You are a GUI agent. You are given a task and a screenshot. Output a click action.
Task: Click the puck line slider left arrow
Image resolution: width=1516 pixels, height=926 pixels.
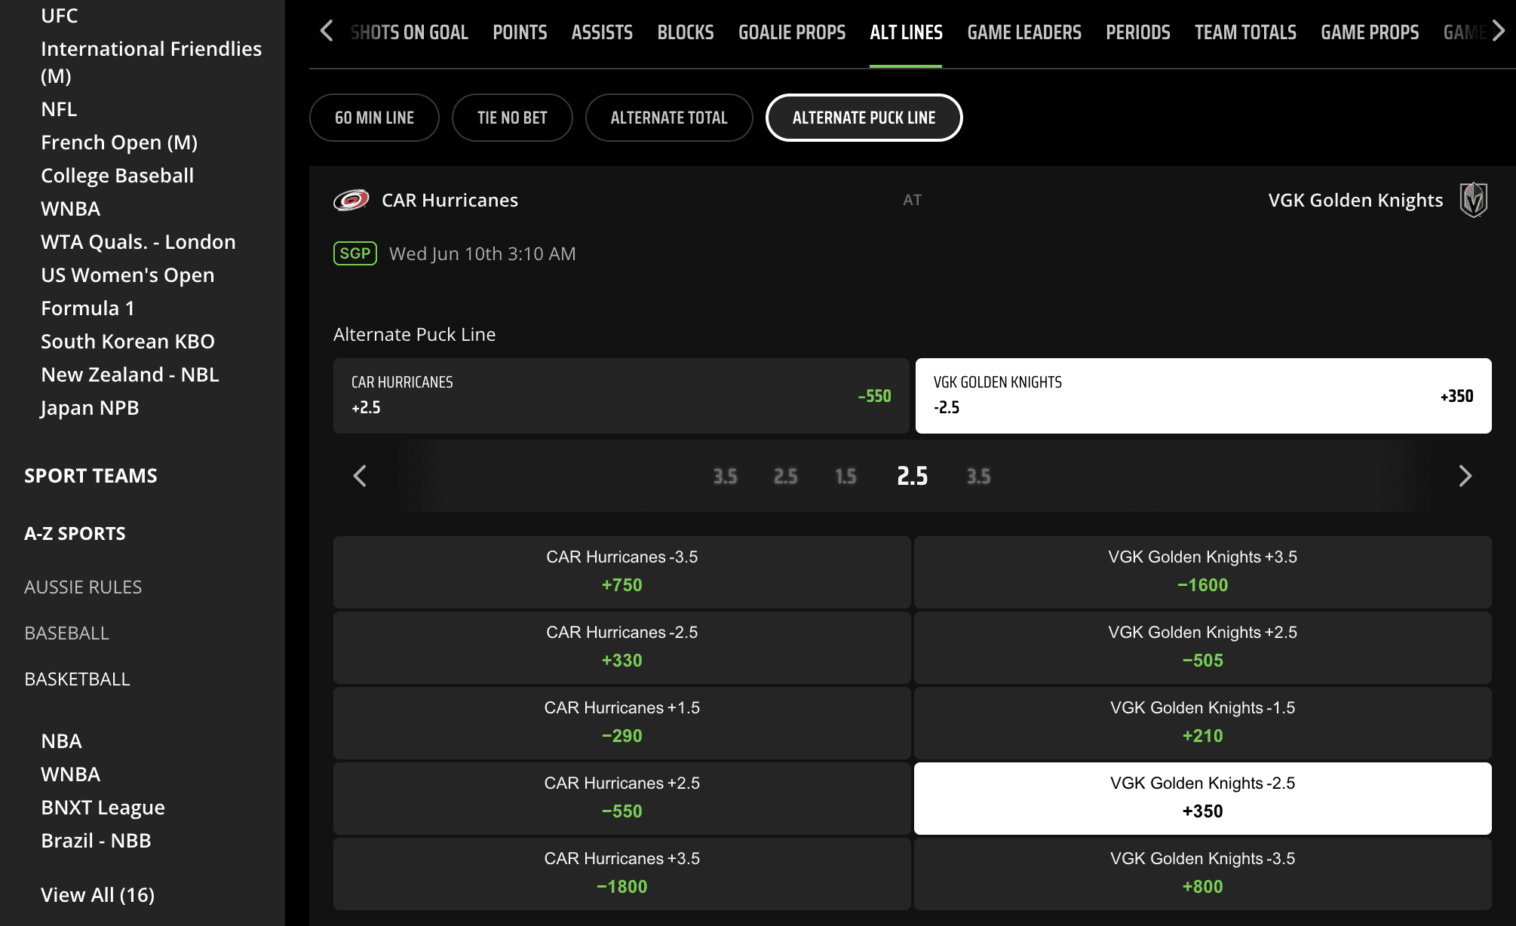click(x=361, y=476)
